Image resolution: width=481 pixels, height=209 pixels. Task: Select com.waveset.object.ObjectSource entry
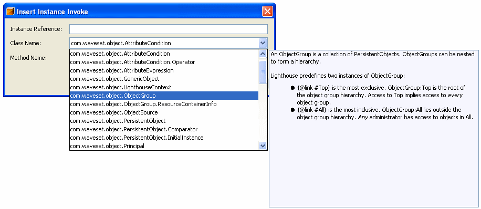(164, 112)
